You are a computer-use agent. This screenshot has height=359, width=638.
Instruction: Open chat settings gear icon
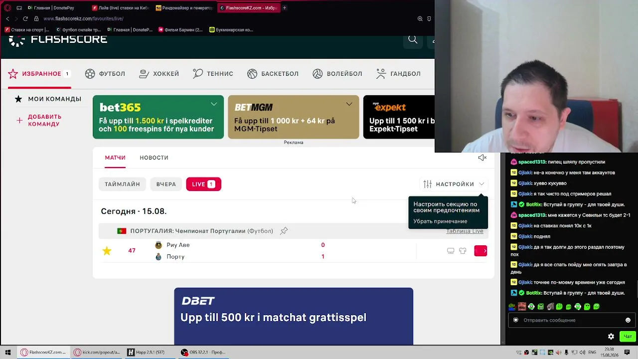pyautogui.click(x=611, y=337)
